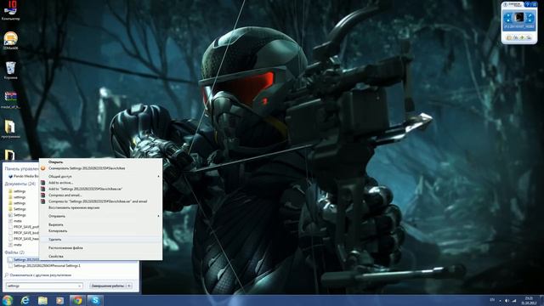544x306 pixels.
Task: Select the medal_of_h... desktop shortcut
Action: [10, 100]
